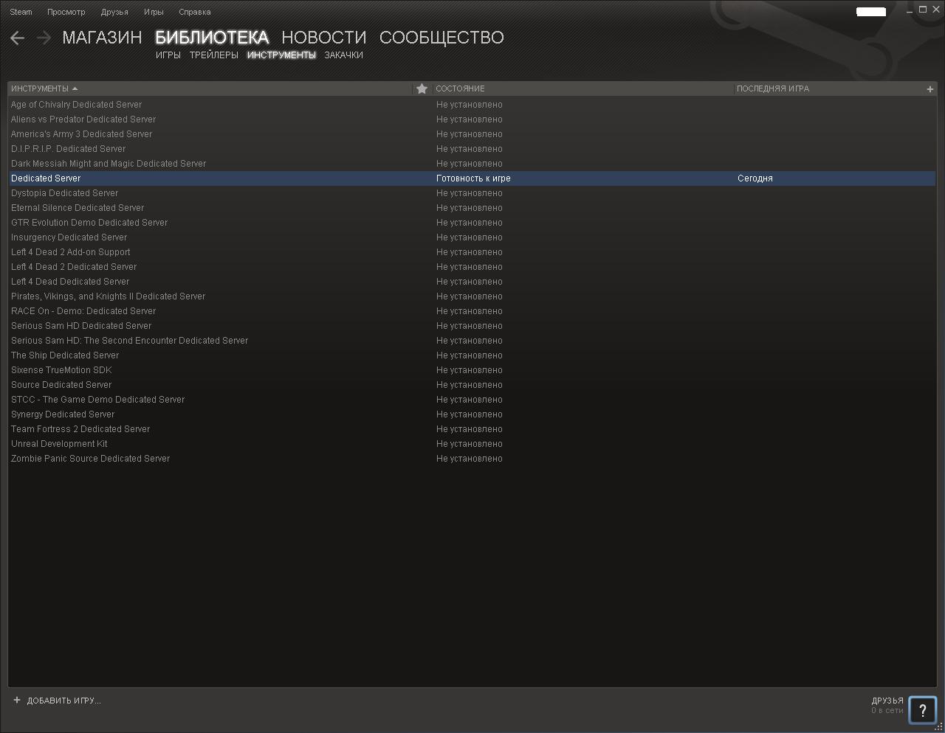Select Dystopia Dedicated Server

[472, 193]
